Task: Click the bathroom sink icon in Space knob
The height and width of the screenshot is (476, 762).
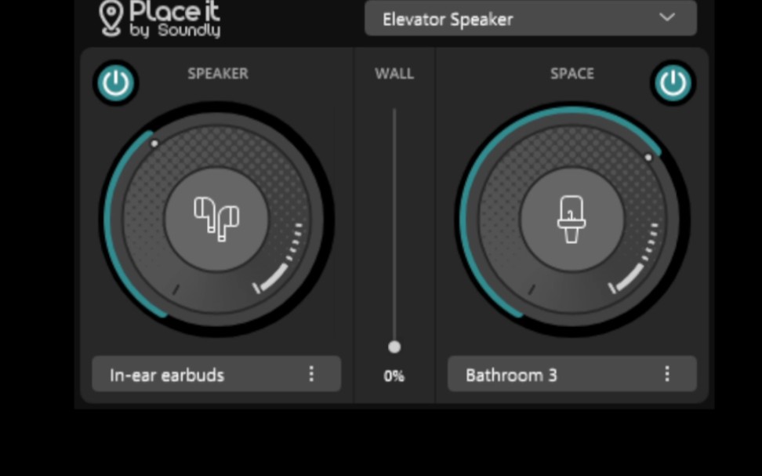Action: point(571,219)
